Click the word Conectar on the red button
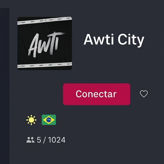Viewport: 164px width, 164px height. tap(96, 94)
